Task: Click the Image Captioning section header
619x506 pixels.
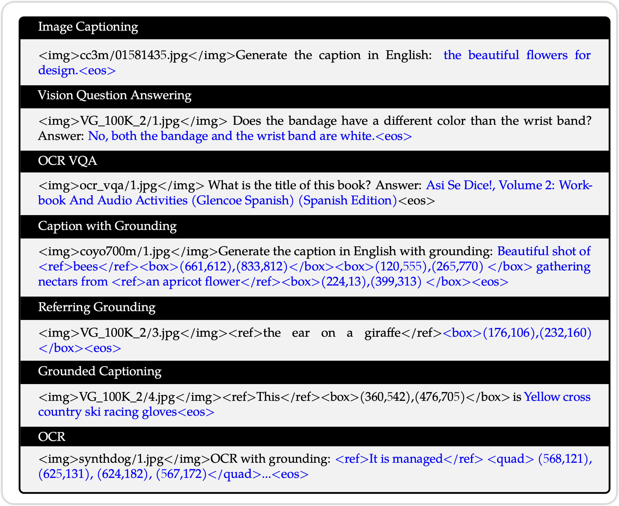Action: (88, 27)
